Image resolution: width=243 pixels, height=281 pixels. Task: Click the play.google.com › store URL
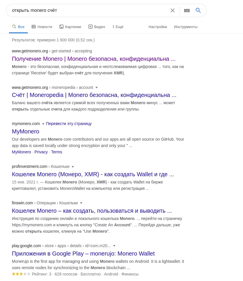click(x=61, y=246)
